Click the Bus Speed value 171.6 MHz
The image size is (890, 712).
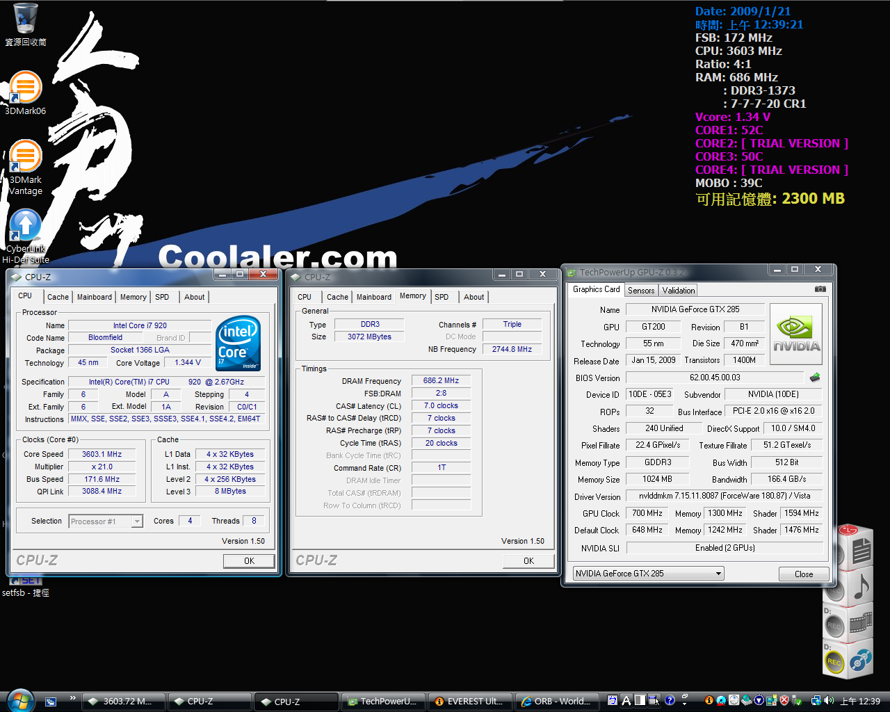[x=102, y=479]
